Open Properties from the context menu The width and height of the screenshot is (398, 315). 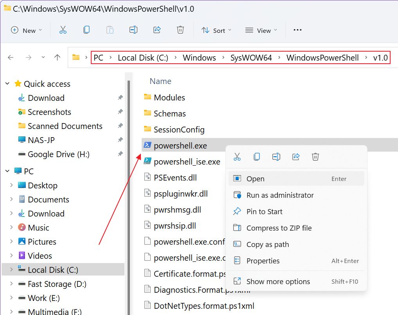(x=263, y=261)
